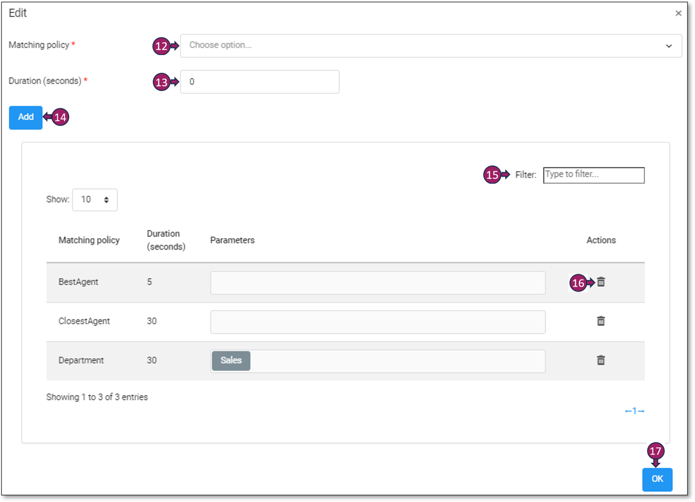
Task: Click the BestAgent parameters field
Action: [x=377, y=283]
